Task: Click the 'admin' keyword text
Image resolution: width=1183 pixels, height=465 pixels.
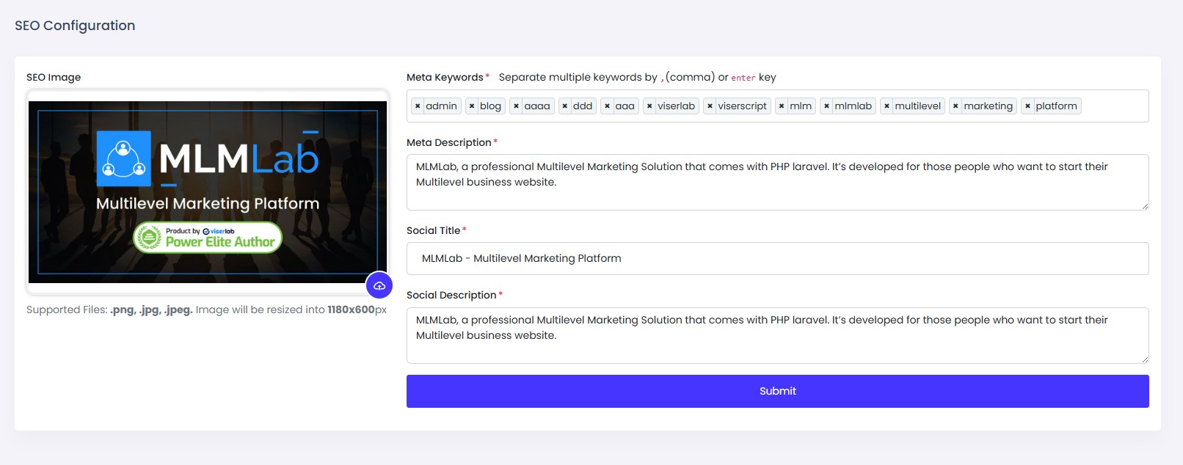Action: [x=441, y=106]
